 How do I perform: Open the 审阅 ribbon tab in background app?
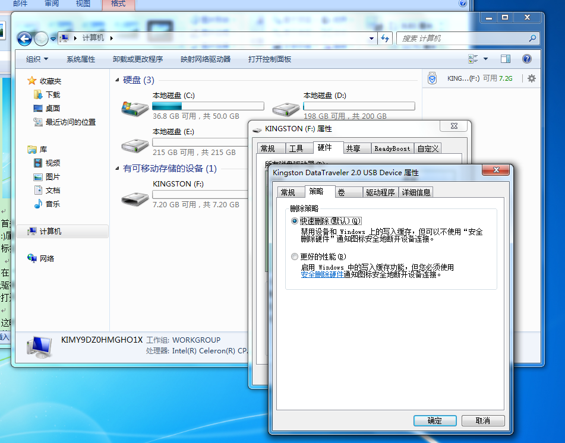pos(52,4)
